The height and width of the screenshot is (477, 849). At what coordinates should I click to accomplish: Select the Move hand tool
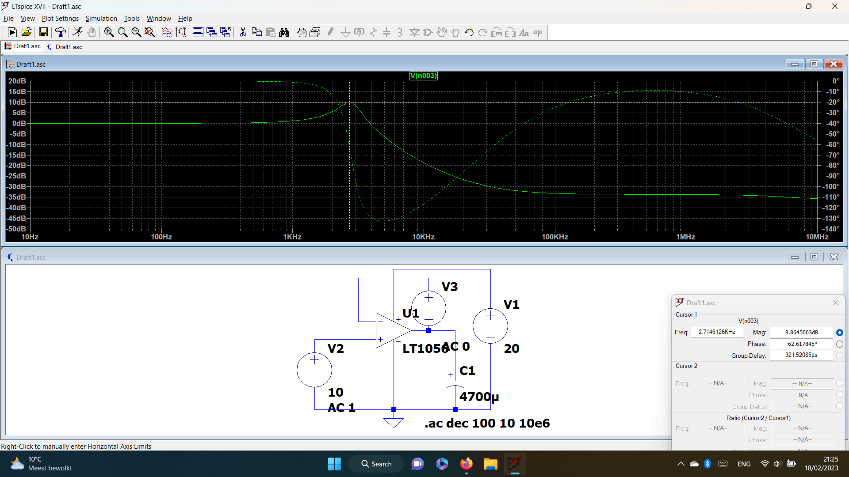tap(442, 32)
